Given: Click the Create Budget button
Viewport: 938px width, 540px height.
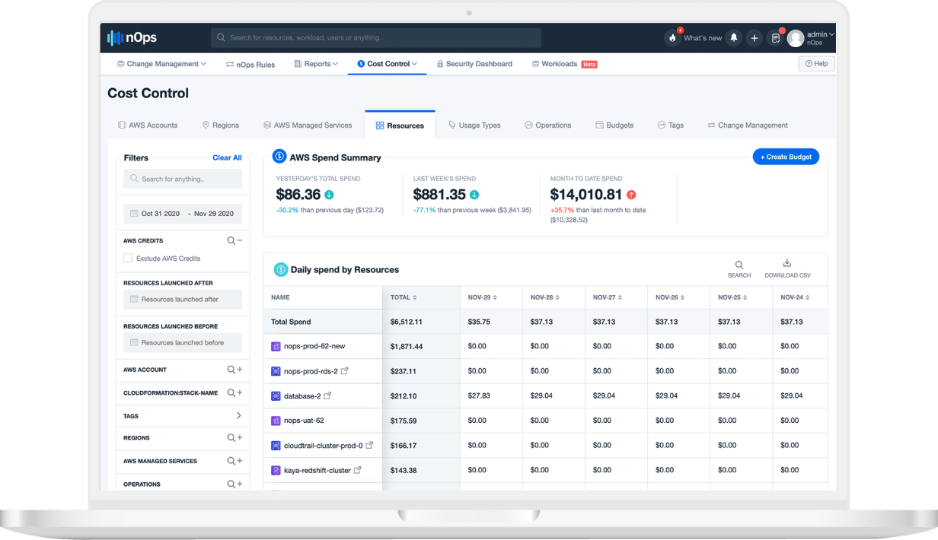Looking at the screenshot, I should [x=786, y=157].
